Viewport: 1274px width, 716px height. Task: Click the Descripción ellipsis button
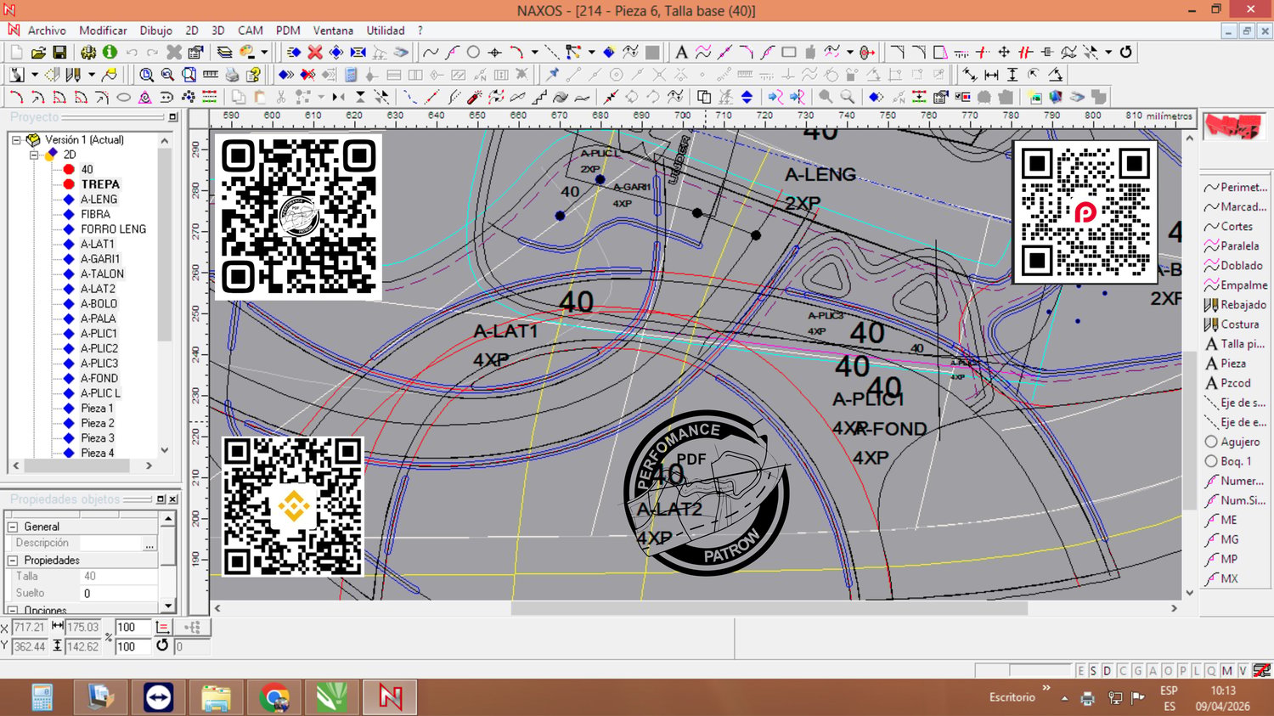point(149,544)
